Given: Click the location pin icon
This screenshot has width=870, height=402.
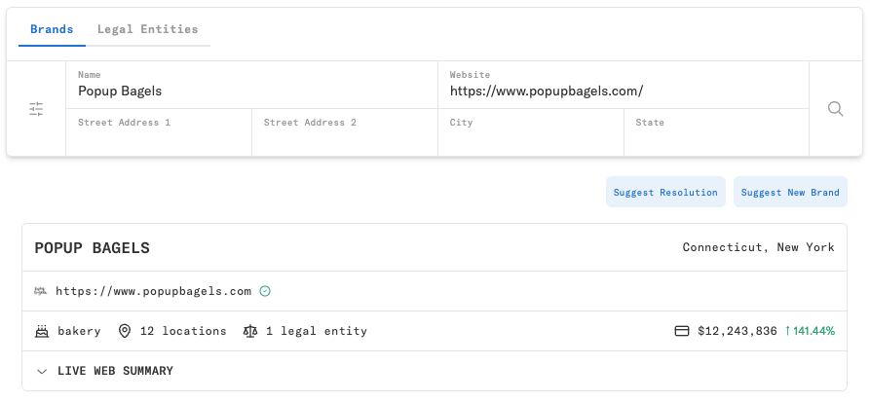Looking at the screenshot, I should [x=125, y=331].
